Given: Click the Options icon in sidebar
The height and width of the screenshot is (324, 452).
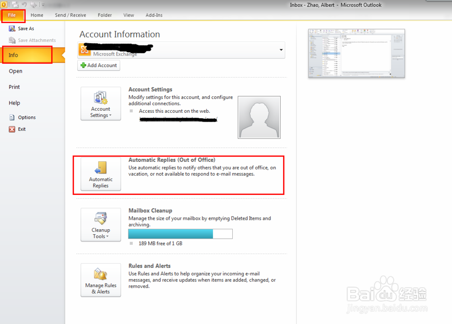Looking at the screenshot, I should coord(12,117).
